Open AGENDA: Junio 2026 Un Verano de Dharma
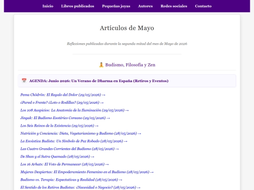Image resolution: width=254 pixels, height=190 pixels. [x=99, y=81]
